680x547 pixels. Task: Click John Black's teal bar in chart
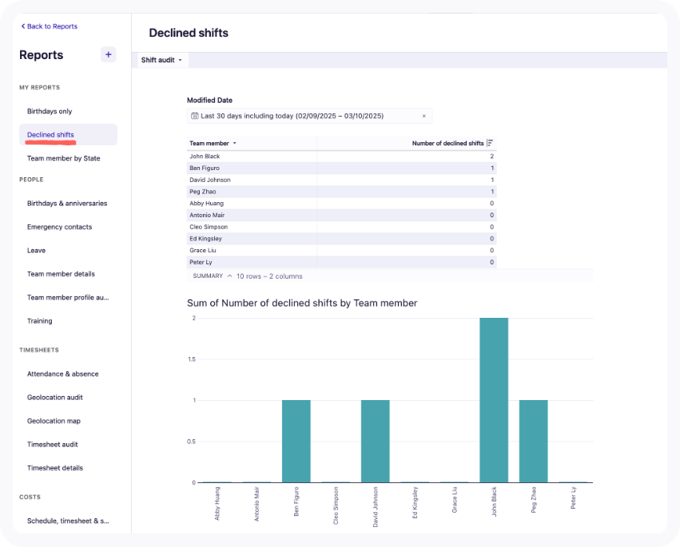pos(494,399)
